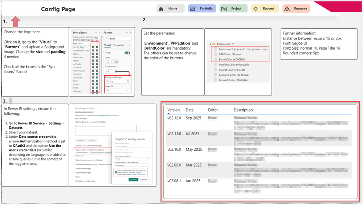Viewport: 363px width, 205px height.
Task: Collapse the Format pane chevron
Action: [130, 32]
